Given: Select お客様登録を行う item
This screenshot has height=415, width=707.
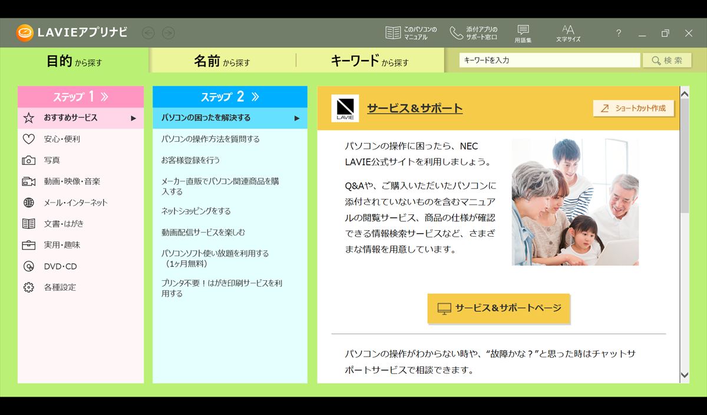Looking at the screenshot, I should point(190,160).
